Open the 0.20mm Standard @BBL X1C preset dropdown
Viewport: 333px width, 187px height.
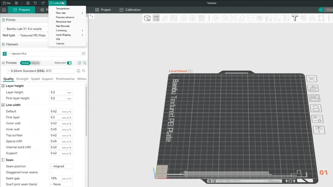[41, 71]
